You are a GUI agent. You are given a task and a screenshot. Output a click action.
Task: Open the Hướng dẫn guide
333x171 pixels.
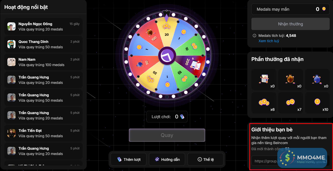(167, 160)
